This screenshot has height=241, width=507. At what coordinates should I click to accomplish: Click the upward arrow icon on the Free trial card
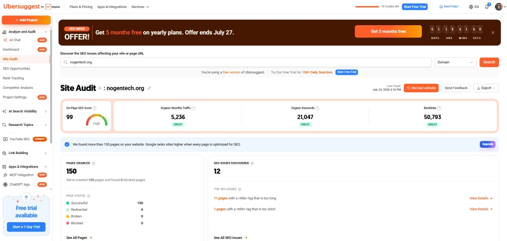pos(26,197)
